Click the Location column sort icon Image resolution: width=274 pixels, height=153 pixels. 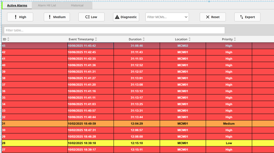coord(189,39)
